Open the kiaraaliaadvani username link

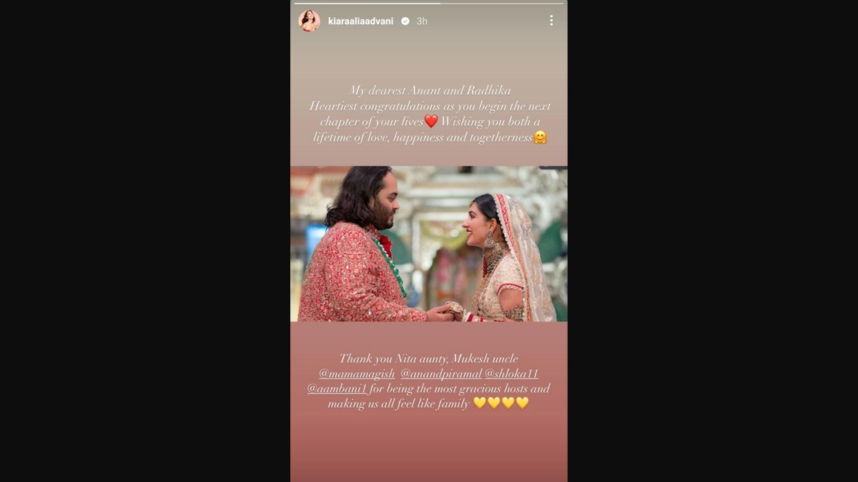pos(360,21)
